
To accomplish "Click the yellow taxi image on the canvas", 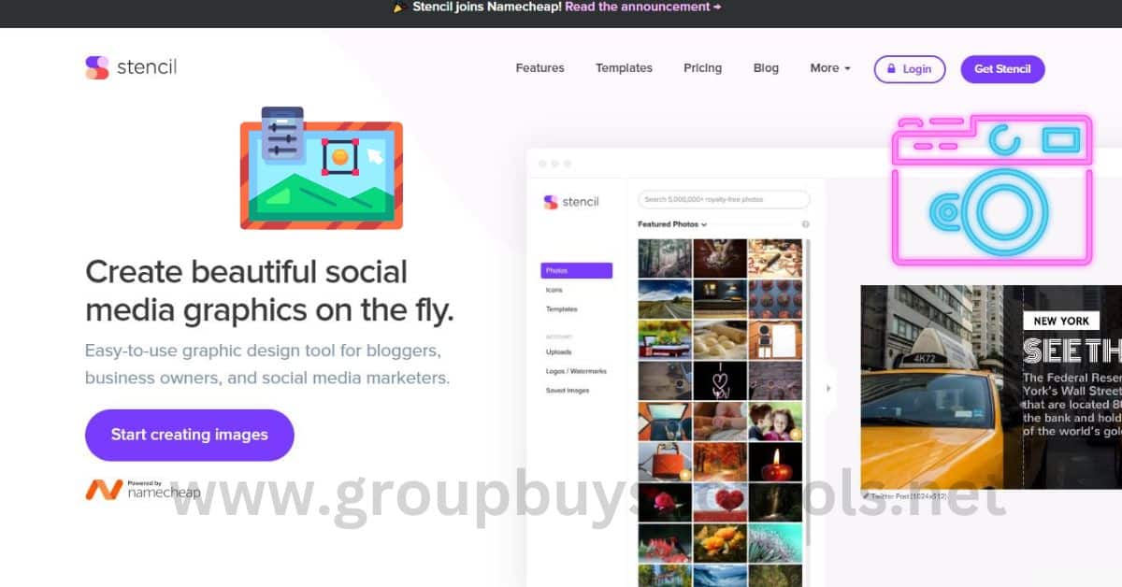I will tap(940, 388).
